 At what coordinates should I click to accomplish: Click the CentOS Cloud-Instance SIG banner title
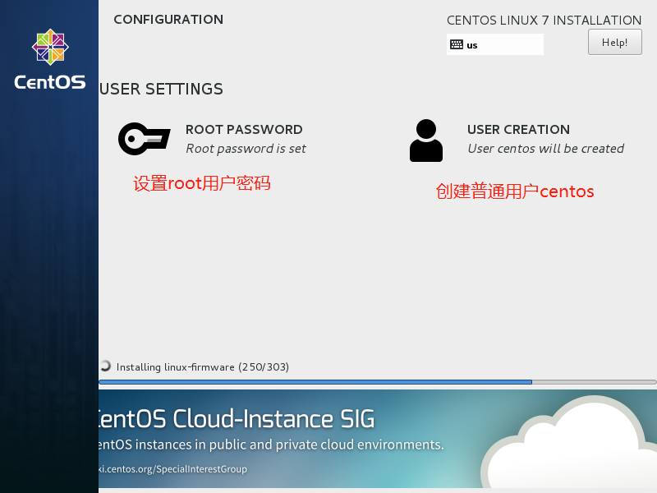click(237, 420)
